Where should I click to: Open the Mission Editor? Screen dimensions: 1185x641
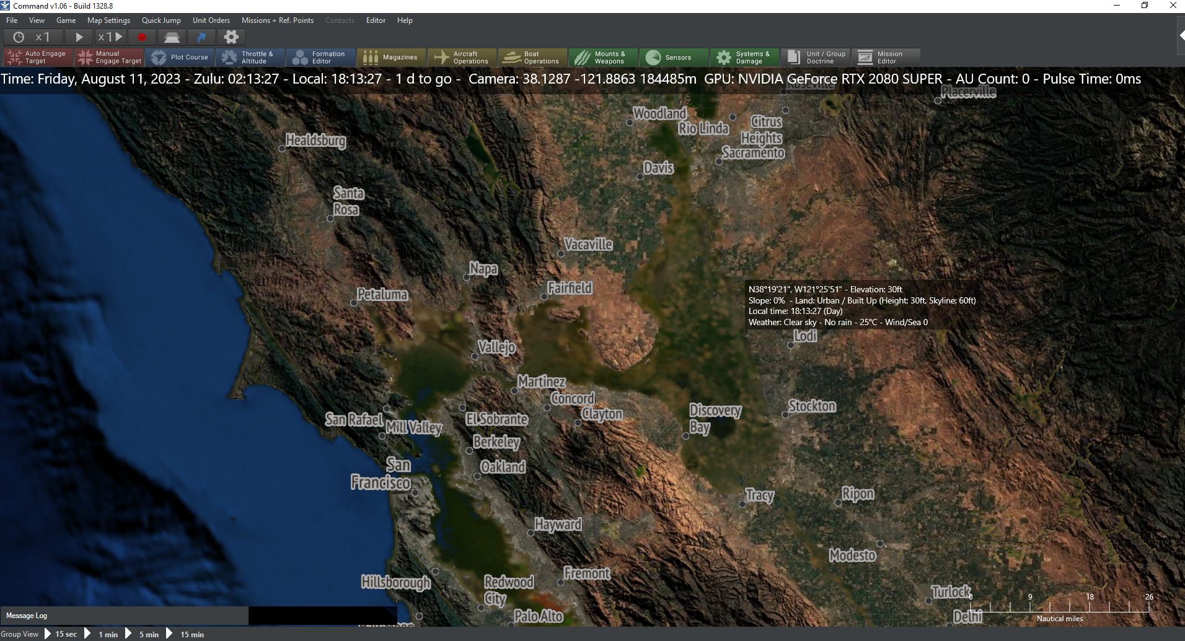[x=886, y=58]
